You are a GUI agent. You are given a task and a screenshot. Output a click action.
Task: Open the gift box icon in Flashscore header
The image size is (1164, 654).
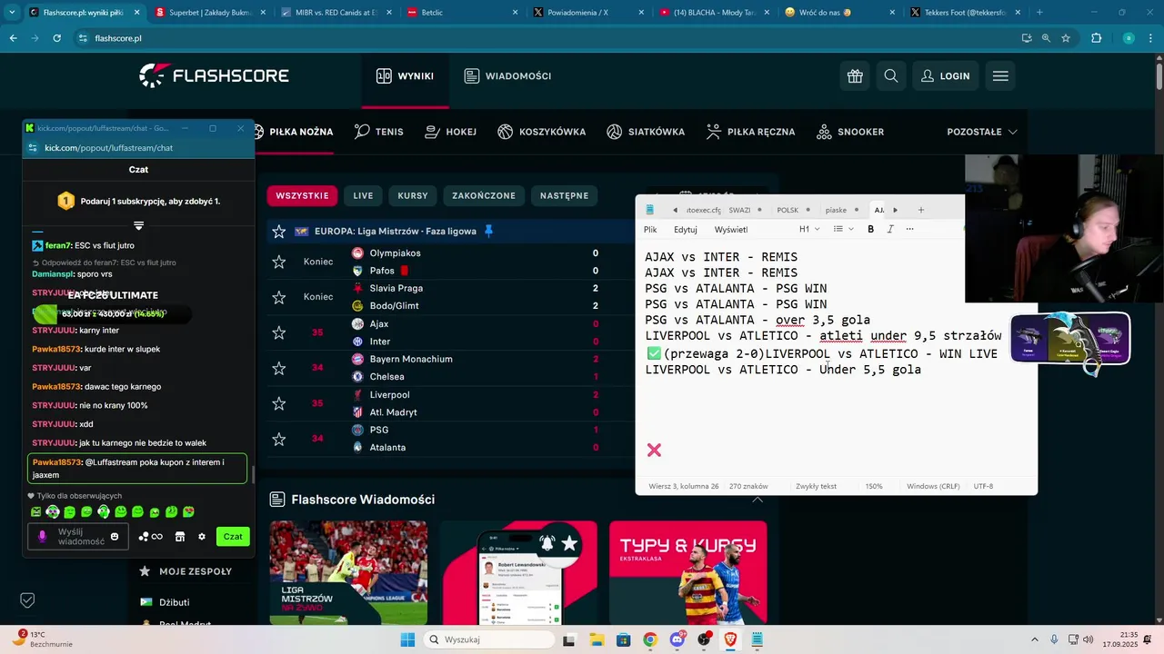coord(855,76)
